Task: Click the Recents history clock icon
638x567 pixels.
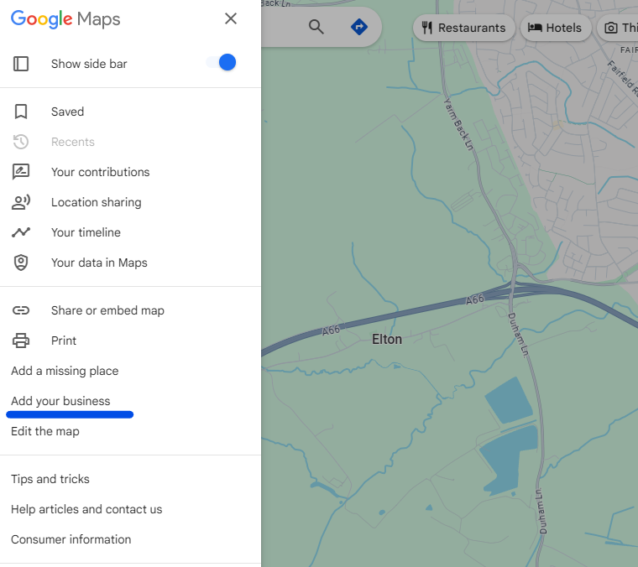Action: pos(21,142)
